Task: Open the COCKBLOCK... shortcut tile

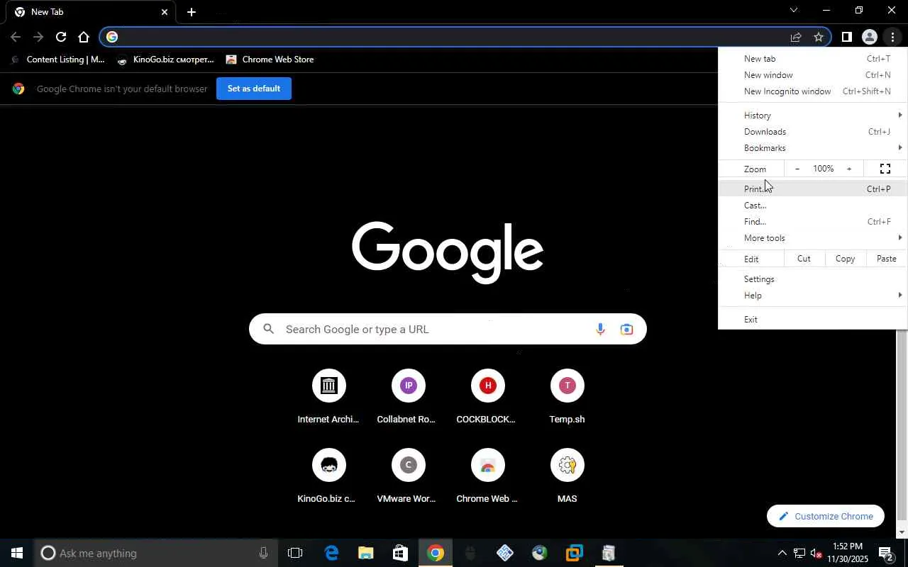Action: [x=487, y=395]
